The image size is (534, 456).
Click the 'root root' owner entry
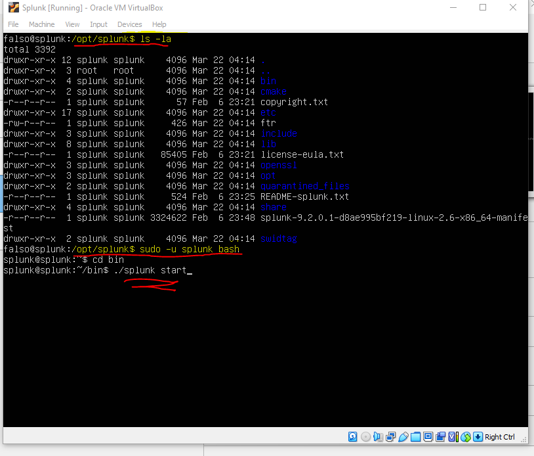(105, 70)
